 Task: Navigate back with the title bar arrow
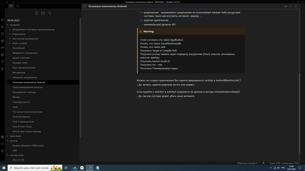(x=8, y=2)
